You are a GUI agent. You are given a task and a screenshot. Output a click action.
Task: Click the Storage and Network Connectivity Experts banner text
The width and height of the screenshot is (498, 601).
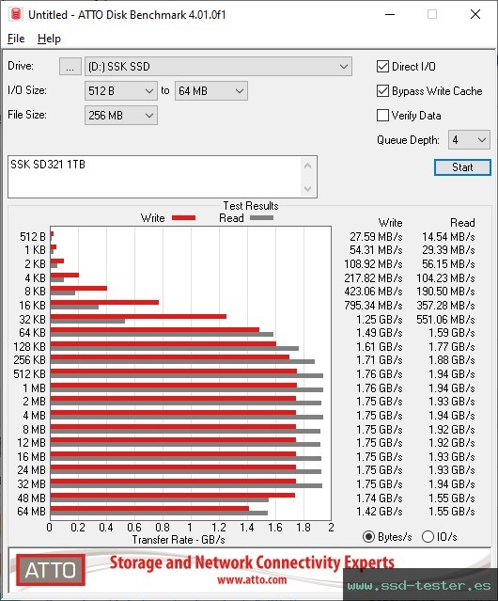252,562
